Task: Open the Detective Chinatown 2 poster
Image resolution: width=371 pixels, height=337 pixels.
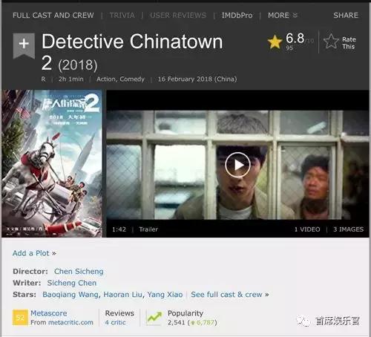Action: [52, 163]
